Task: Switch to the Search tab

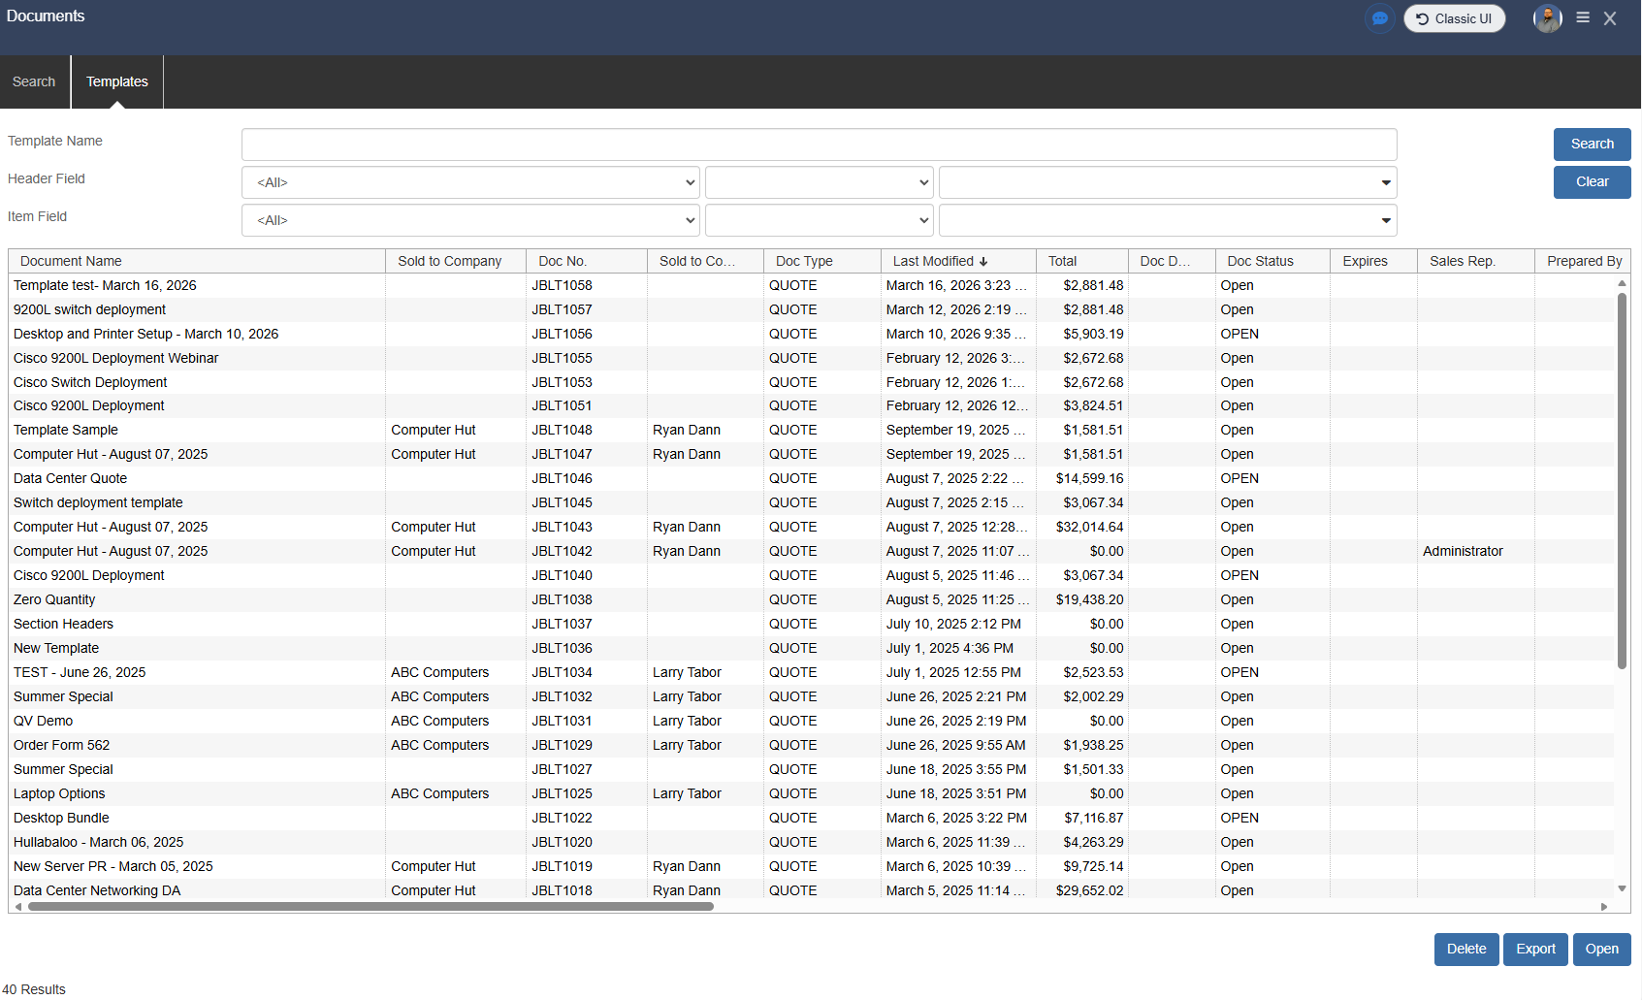Action: point(34,81)
